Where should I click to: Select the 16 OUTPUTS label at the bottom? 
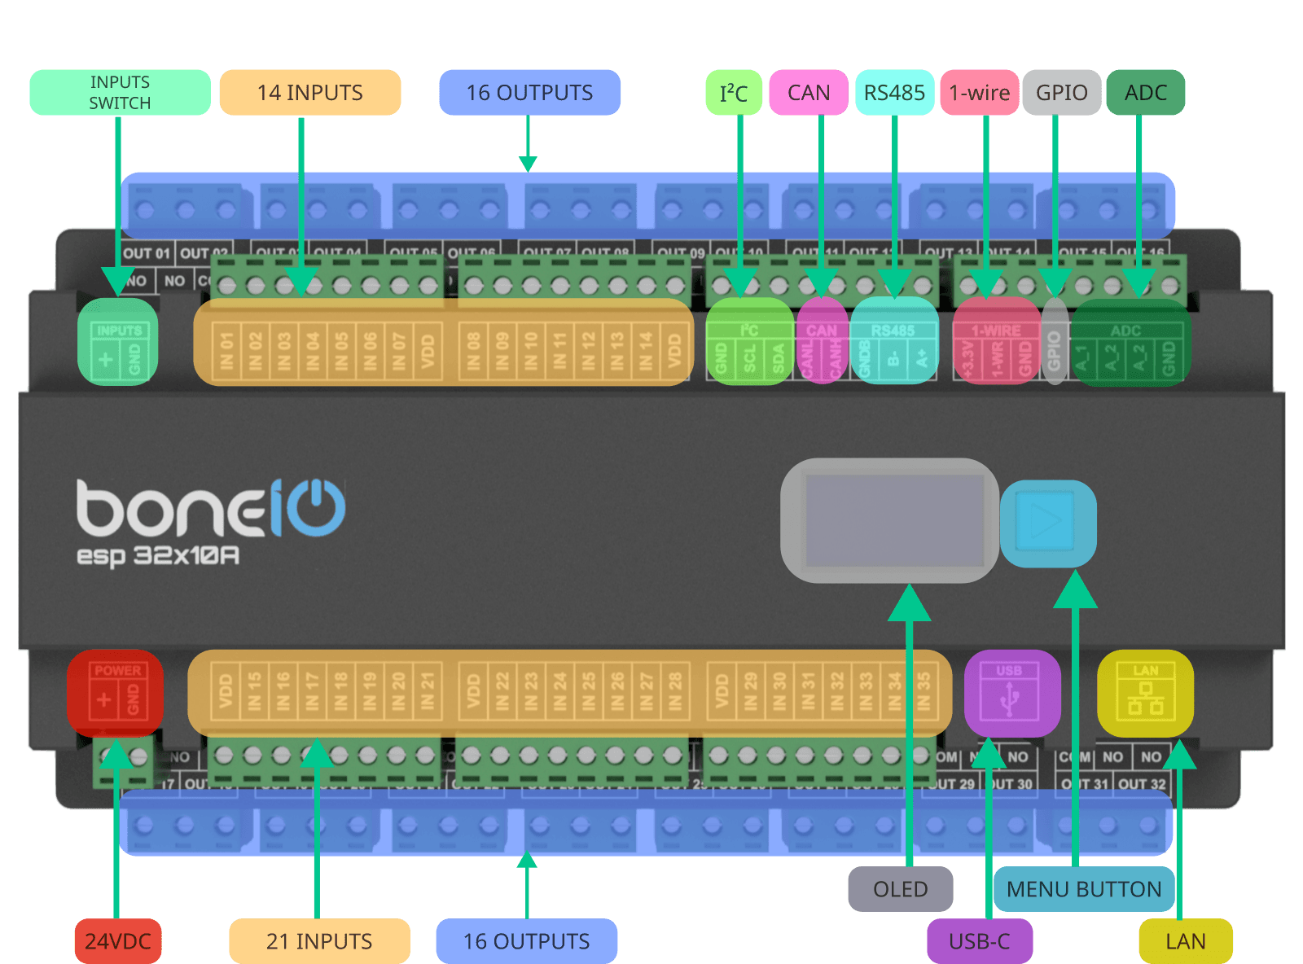(x=527, y=941)
